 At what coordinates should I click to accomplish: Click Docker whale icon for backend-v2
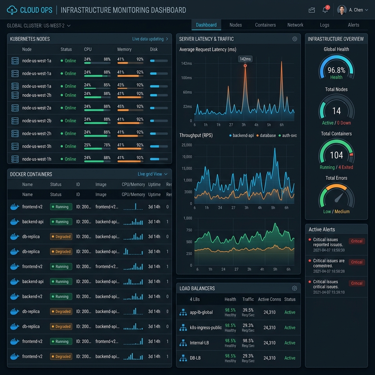click(x=15, y=297)
